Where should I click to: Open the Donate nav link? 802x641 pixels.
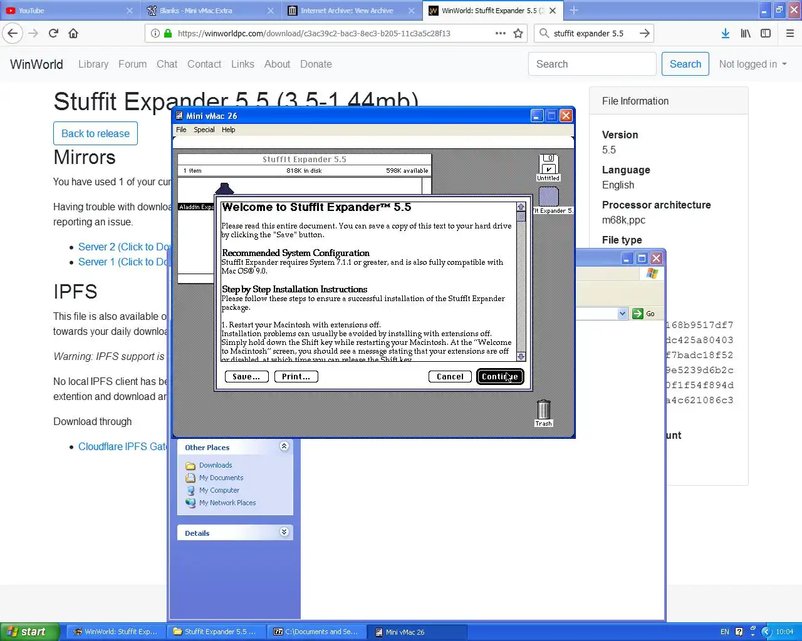(316, 64)
